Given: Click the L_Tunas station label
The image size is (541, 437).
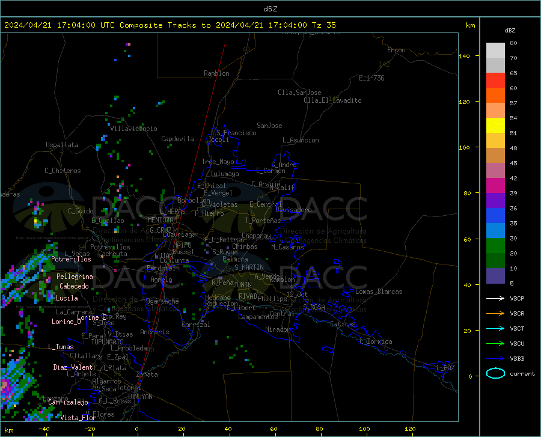Looking at the screenshot, I should (61, 347).
